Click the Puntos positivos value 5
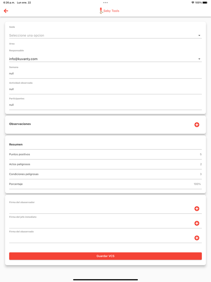211x282 pixels. (201, 154)
